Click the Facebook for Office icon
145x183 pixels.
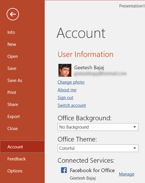[x=64, y=170]
